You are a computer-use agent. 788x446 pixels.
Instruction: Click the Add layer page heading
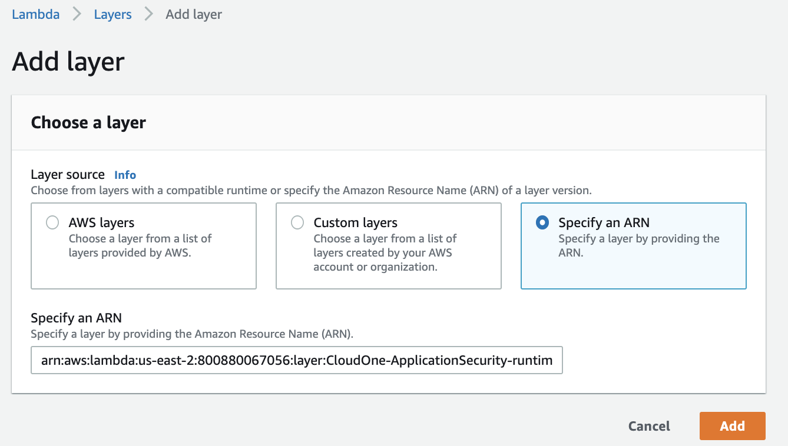(x=68, y=62)
